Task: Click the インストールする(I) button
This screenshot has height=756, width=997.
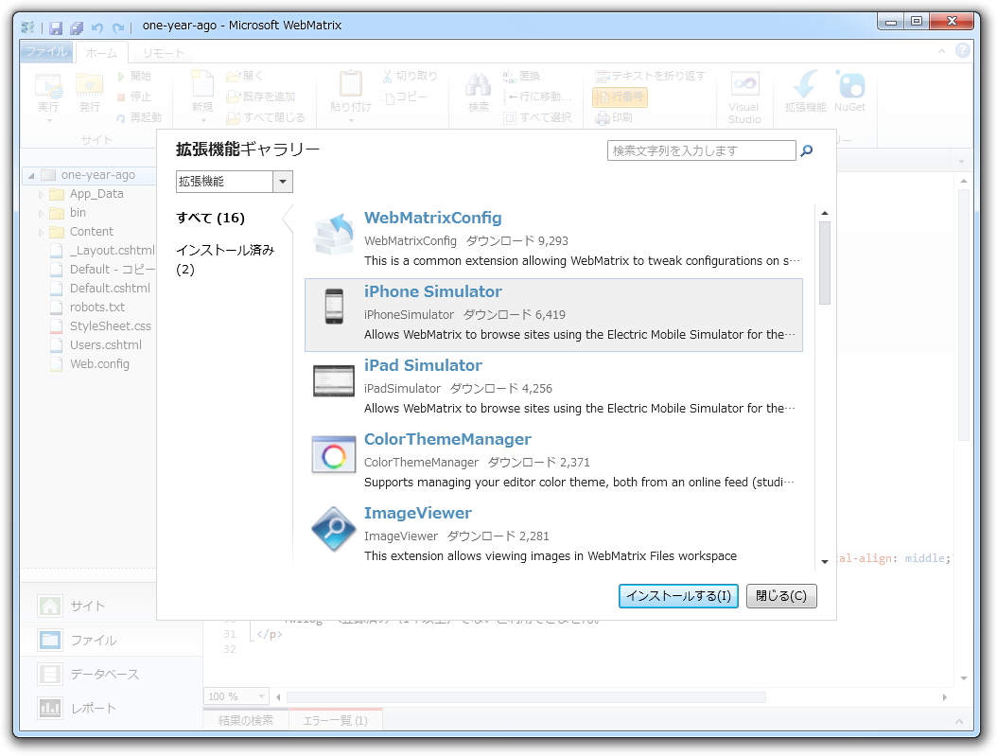Action: click(x=678, y=596)
